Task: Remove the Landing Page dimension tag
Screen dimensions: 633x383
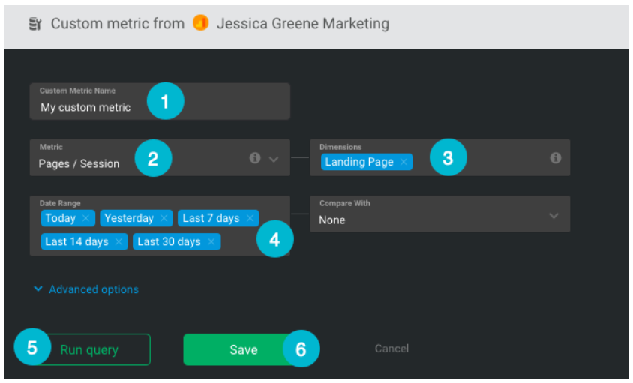Action: point(403,162)
